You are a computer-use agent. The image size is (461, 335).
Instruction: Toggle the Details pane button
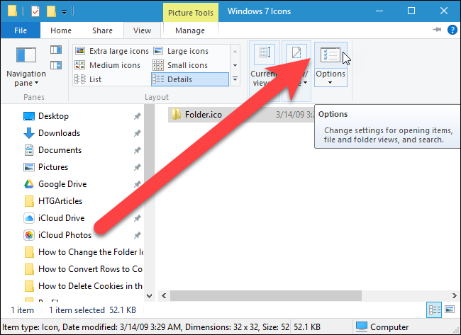[x=56, y=65]
